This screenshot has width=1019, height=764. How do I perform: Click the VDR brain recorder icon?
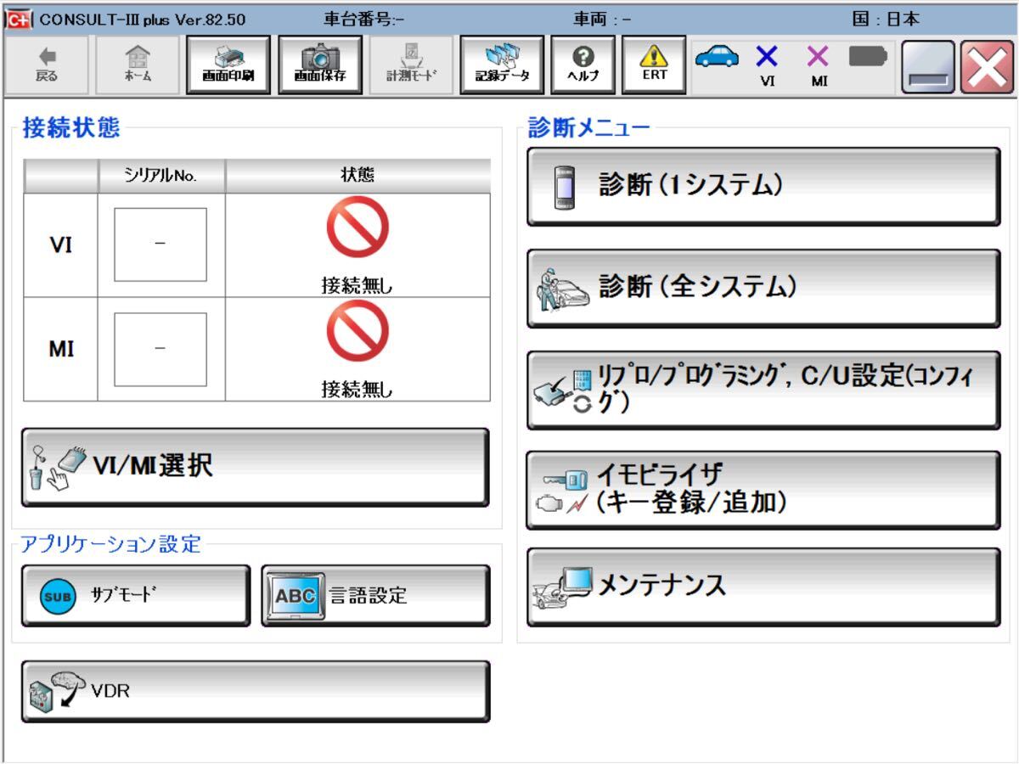(58, 691)
